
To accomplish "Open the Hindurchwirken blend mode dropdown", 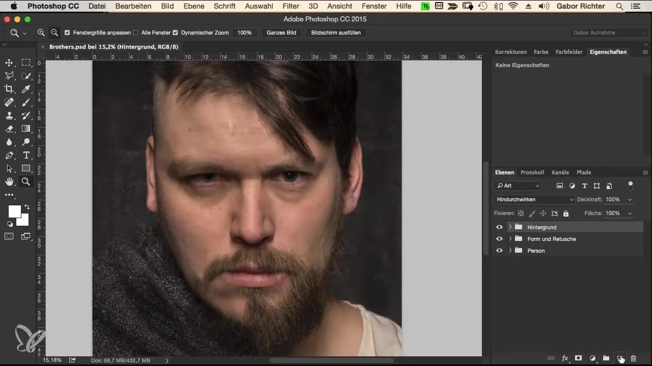I will 534,200.
